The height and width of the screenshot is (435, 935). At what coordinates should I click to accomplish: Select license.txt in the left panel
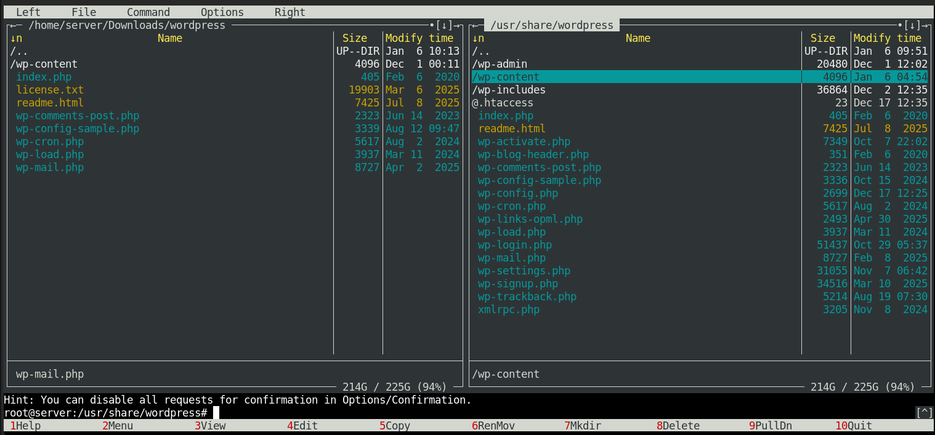[49, 90]
